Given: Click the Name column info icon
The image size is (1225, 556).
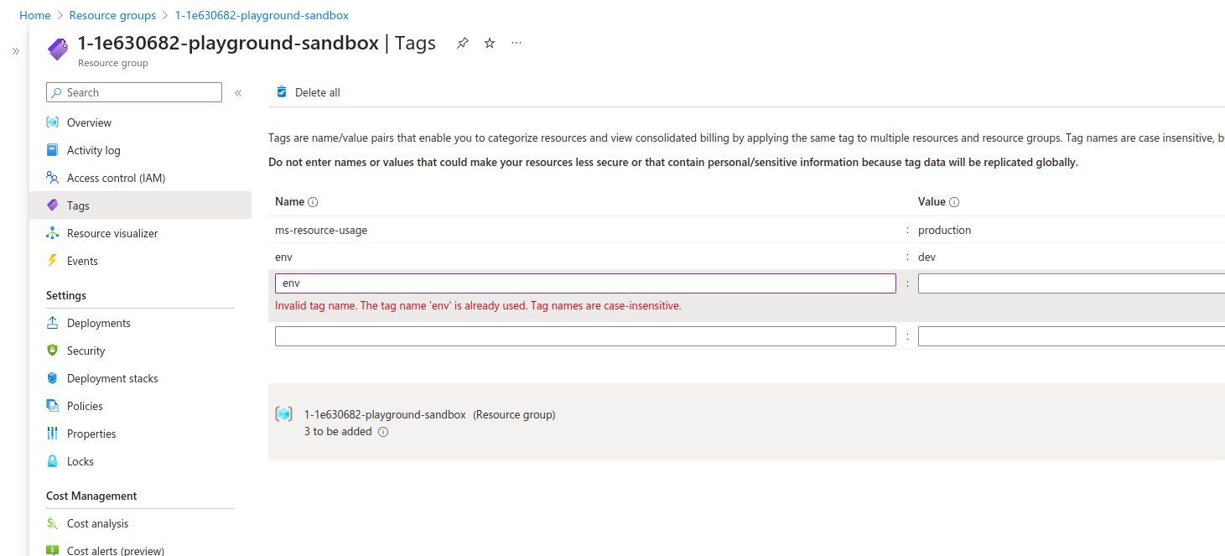Looking at the screenshot, I should (x=313, y=202).
